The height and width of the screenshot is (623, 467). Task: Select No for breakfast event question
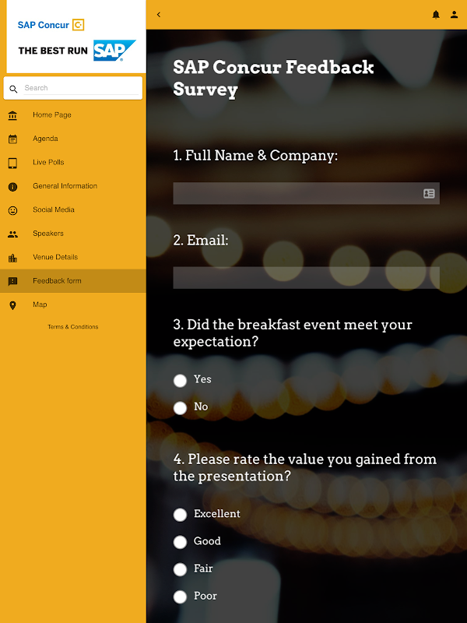point(180,407)
